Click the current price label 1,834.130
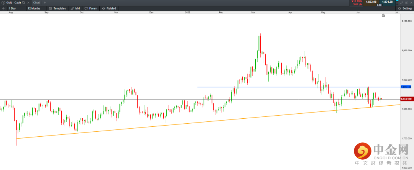The height and width of the screenshot is (170, 414). pos(406,99)
